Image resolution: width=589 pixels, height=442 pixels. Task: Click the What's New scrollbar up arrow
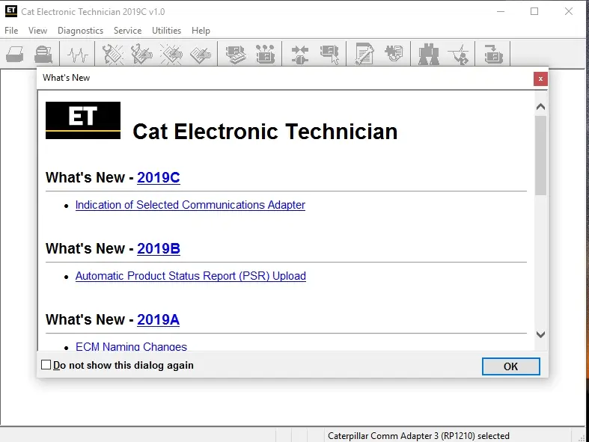coord(540,107)
